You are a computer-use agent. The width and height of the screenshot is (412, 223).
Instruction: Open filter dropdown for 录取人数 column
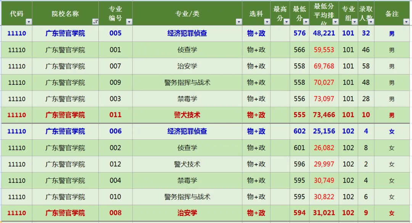371,22
